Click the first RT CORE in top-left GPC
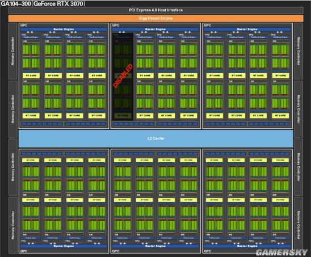 tap(31, 75)
